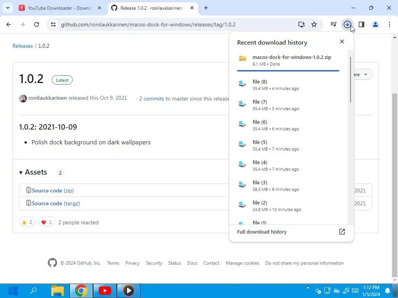Click the Chrome downloads toolbar icon
Image resolution: width=398 pixels, height=298 pixels.
pos(347,24)
